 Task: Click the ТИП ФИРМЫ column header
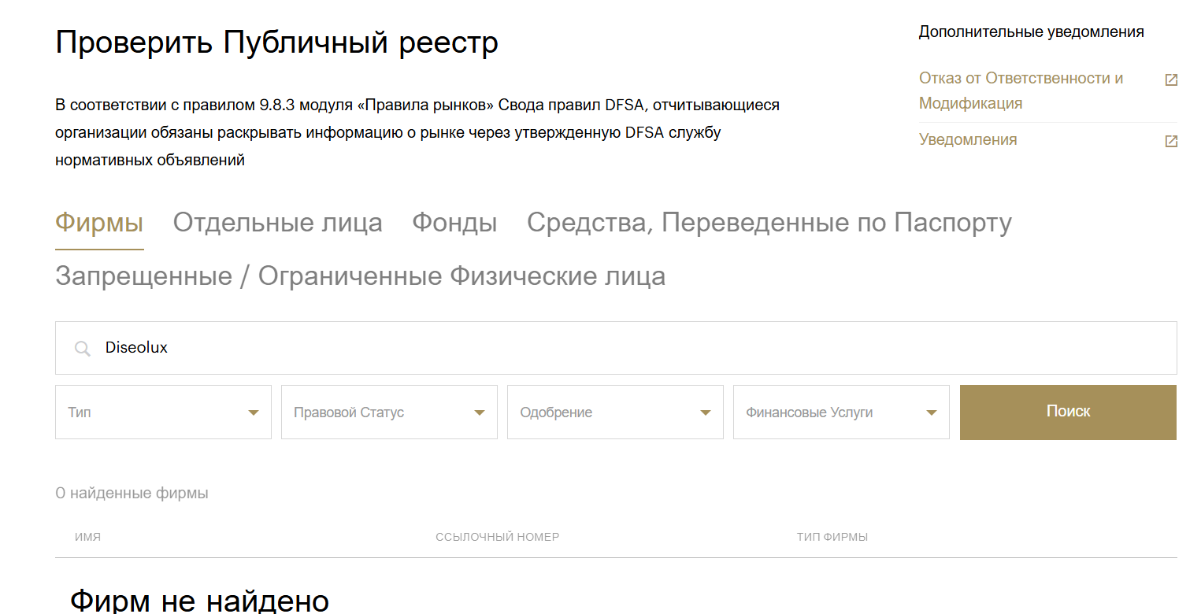click(832, 537)
